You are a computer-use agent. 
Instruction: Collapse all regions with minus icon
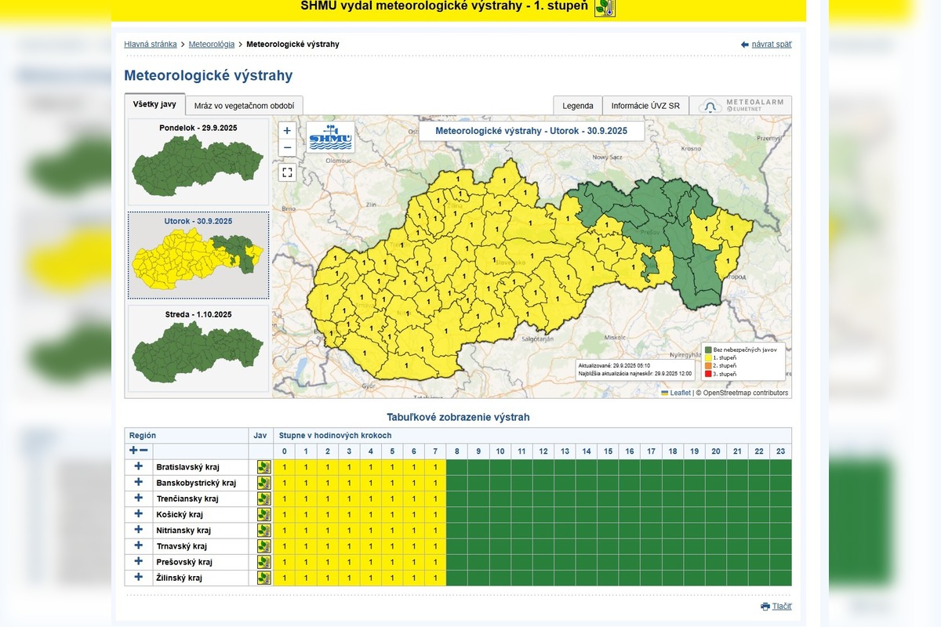coord(144,451)
